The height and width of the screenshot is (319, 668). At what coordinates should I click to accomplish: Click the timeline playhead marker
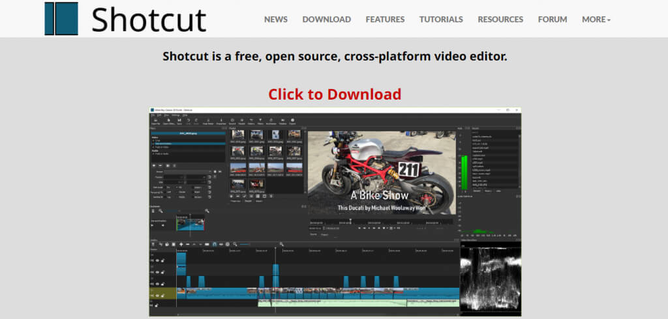coord(275,250)
